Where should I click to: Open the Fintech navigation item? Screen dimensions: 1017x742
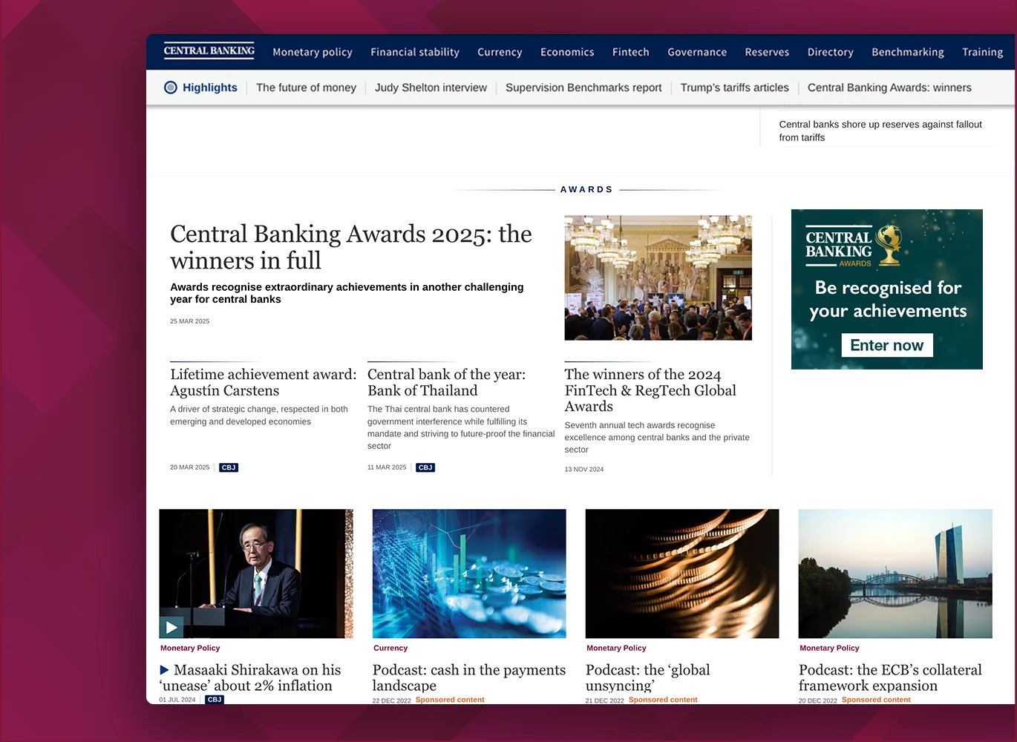[630, 52]
